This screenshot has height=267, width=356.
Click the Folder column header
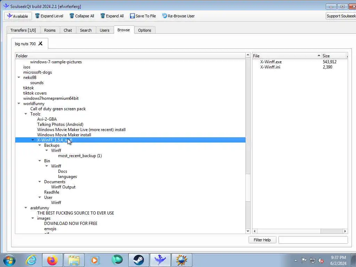click(x=130, y=56)
